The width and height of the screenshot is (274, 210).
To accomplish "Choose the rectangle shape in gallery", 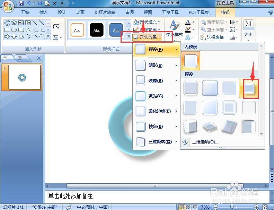I will (x=7, y=30).
